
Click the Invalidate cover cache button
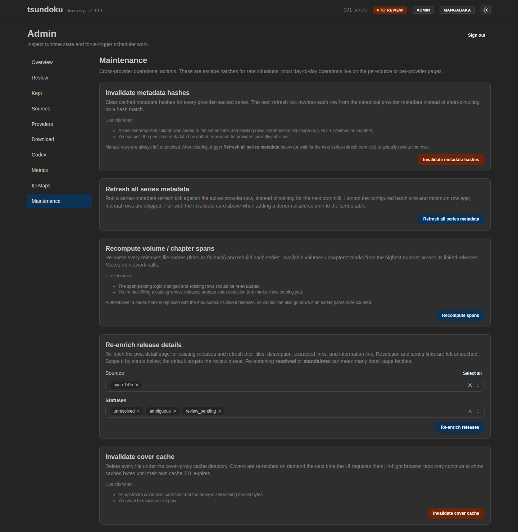[456, 513]
